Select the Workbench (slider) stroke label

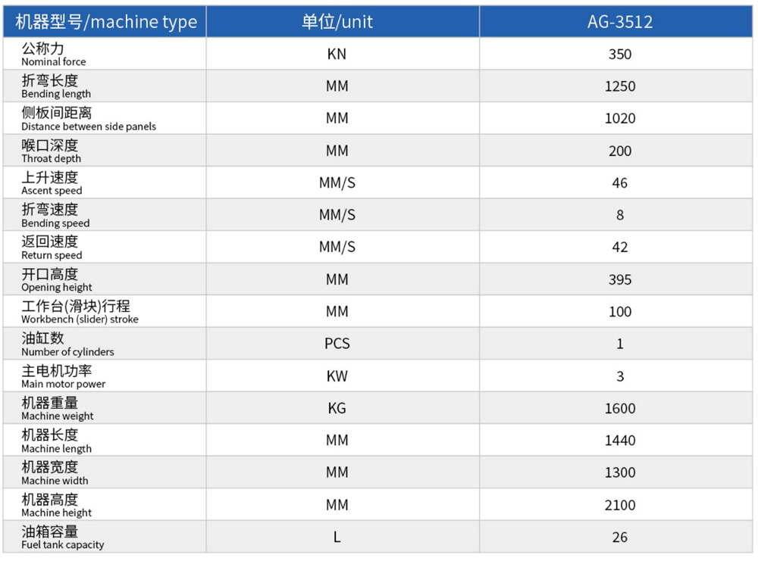pos(80,312)
